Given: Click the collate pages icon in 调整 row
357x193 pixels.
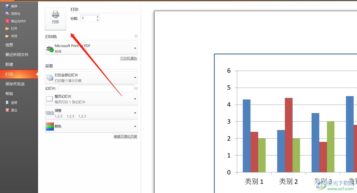Looking at the screenshot, I should point(50,113).
